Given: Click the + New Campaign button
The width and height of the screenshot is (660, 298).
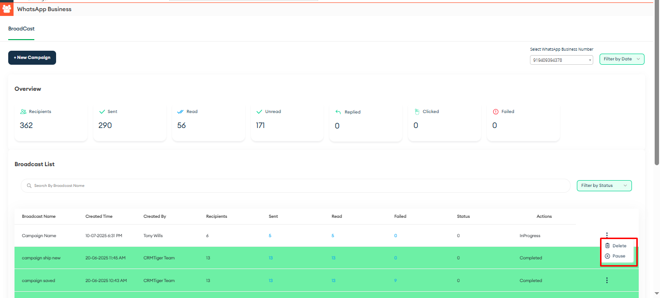Looking at the screenshot, I should [32, 57].
